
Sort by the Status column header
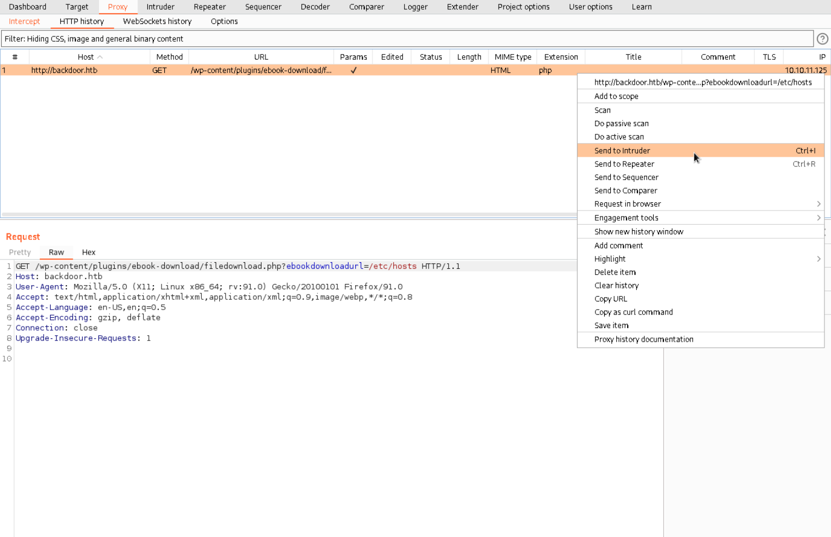tap(431, 57)
